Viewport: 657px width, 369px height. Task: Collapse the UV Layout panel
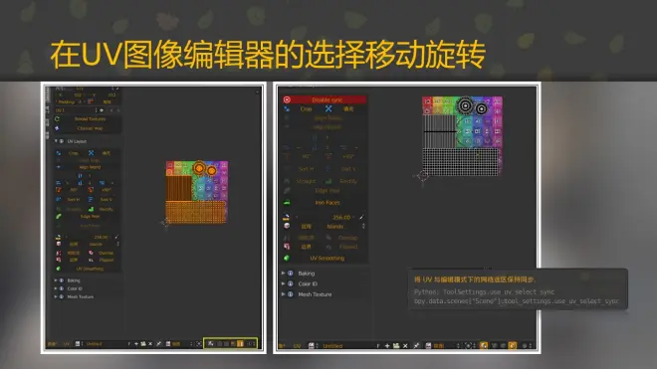(x=56, y=141)
